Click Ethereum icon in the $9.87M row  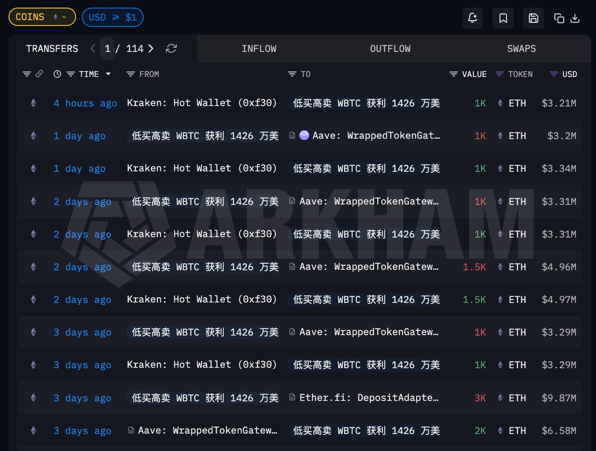(x=33, y=398)
